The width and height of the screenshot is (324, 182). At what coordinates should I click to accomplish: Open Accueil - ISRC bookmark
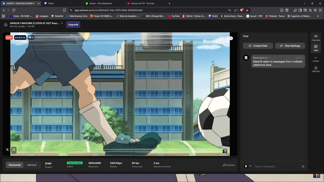pyautogui.click(x=254, y=16)
